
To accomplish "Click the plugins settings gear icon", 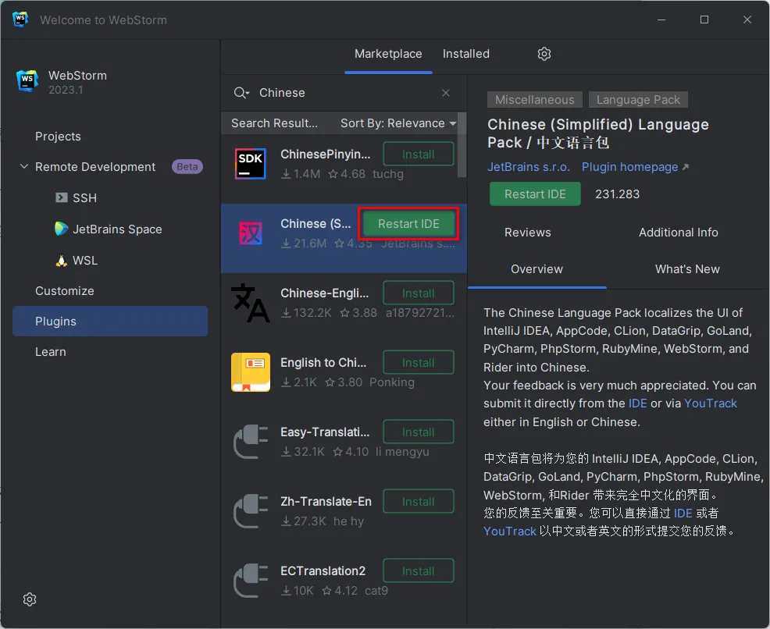I will pos(544,54).
